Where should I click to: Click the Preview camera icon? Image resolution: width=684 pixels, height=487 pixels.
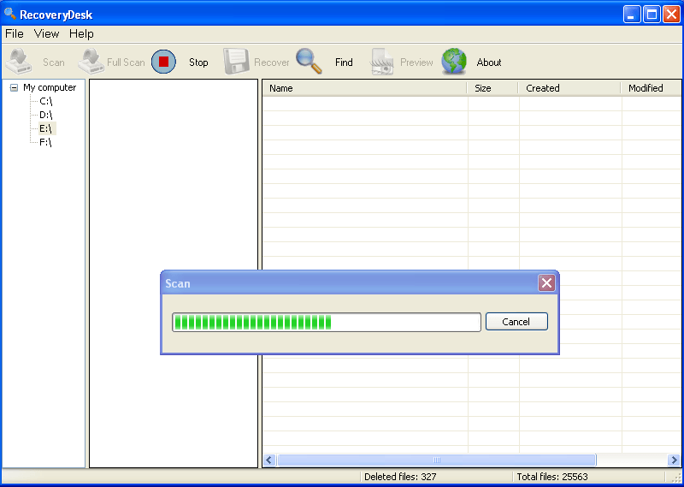click(382, 62)
